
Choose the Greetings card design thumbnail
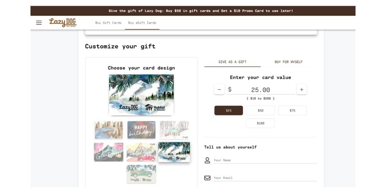[x=108, y=152]
